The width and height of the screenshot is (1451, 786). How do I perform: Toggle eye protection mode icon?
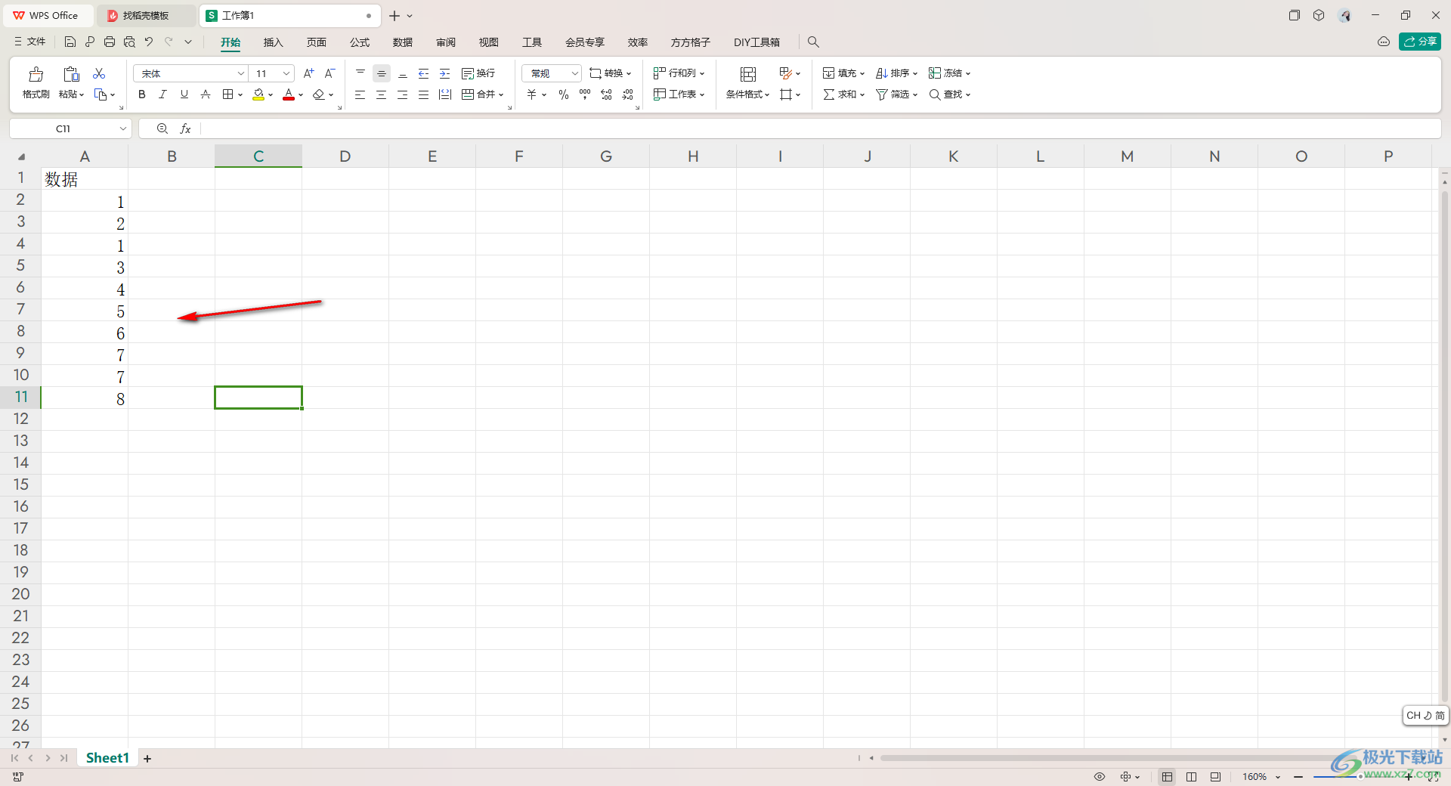tap(1100, 777)
